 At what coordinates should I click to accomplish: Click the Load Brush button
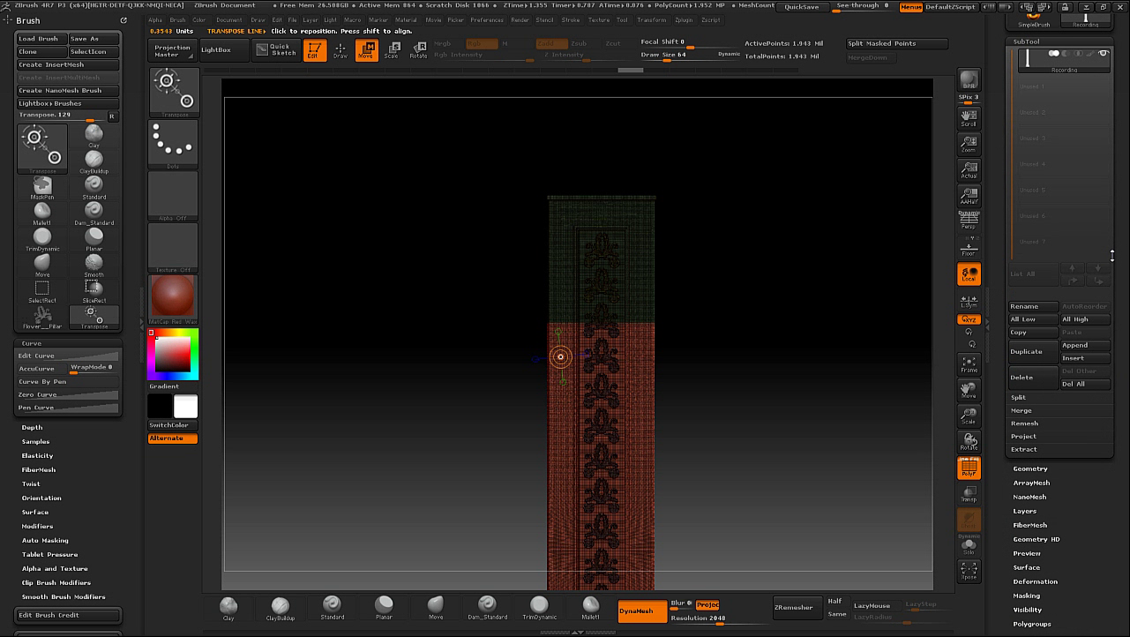[39, 39]
